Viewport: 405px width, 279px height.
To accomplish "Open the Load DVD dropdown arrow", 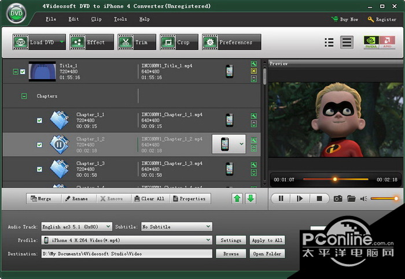I will click(62, 42).
